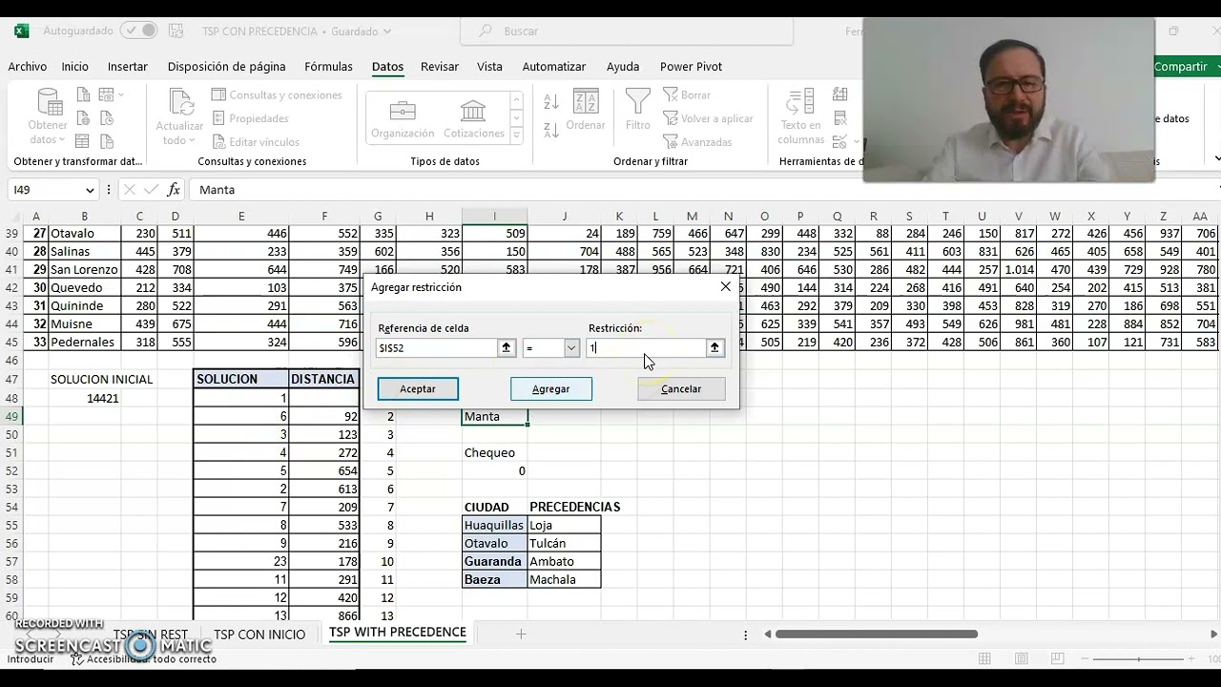
Task: Select the Organización data type
Action: point(403,119)
